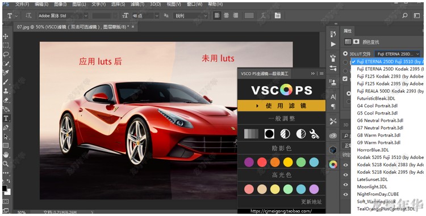Select the Zoom tool

[x=6, y=163]
